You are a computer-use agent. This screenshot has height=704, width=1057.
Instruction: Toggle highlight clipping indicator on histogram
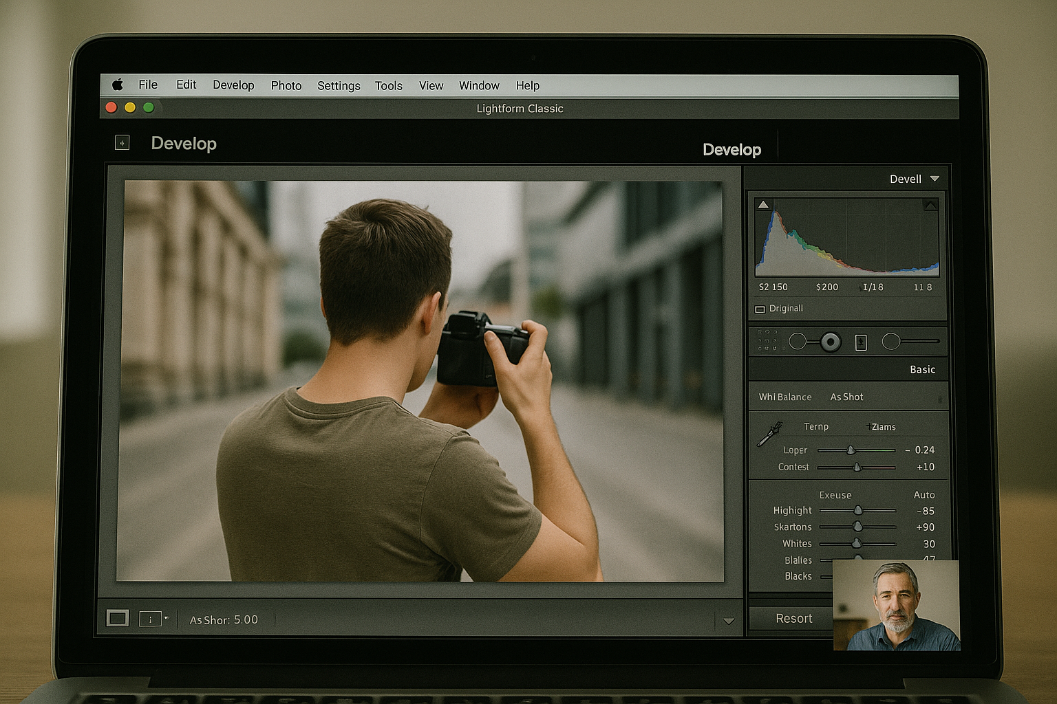(930, 205)
